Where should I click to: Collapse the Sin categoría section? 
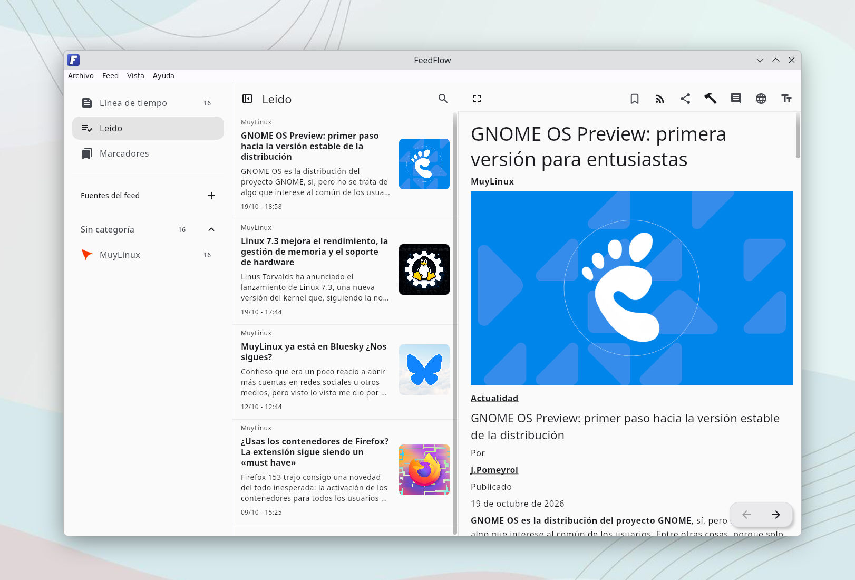click(x=211, y=229)
